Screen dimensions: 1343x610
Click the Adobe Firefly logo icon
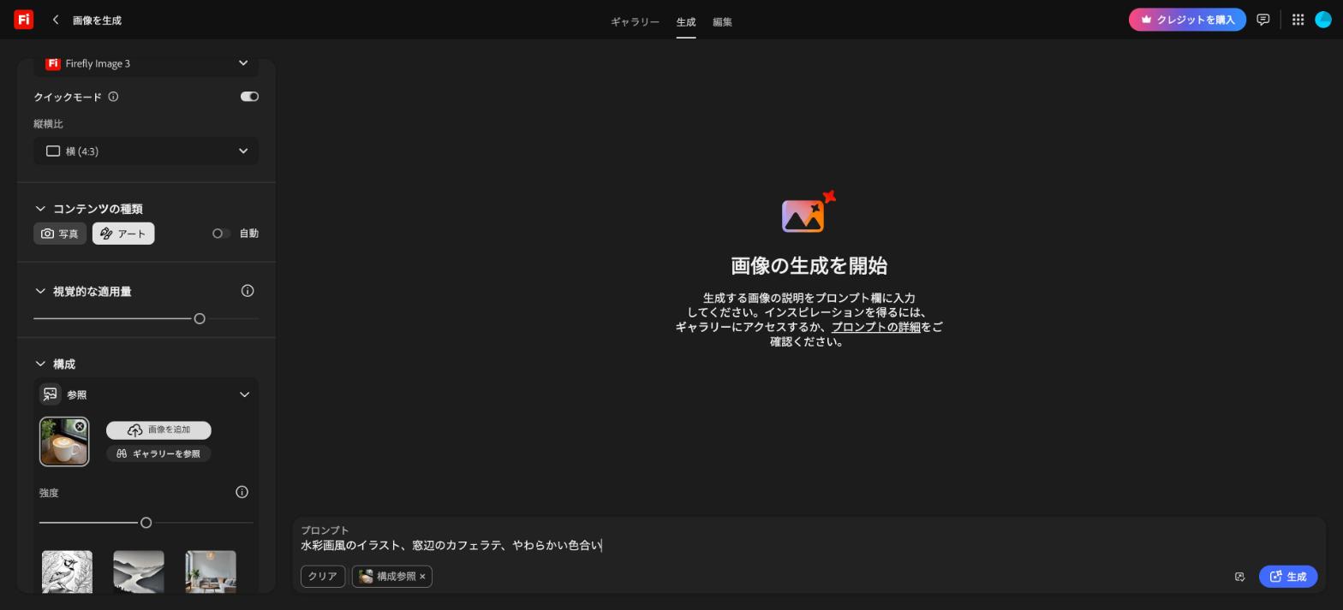(x=24, y=19)
